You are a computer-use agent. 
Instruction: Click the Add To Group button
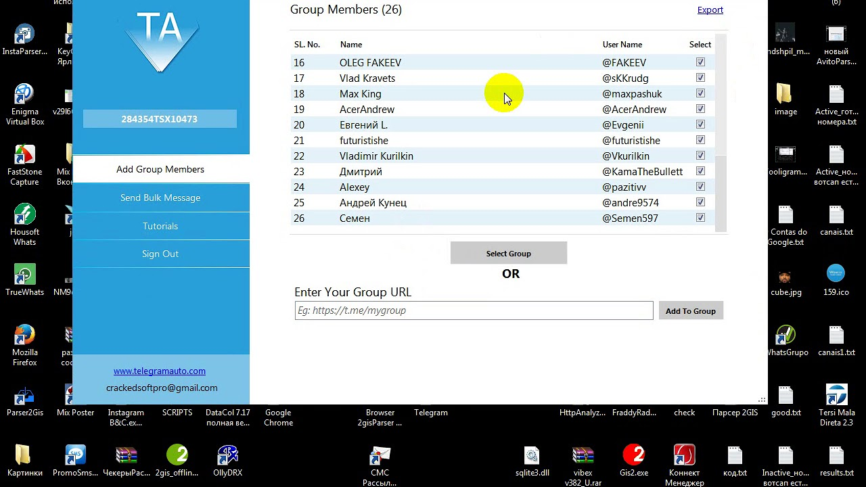click(690, 311)
